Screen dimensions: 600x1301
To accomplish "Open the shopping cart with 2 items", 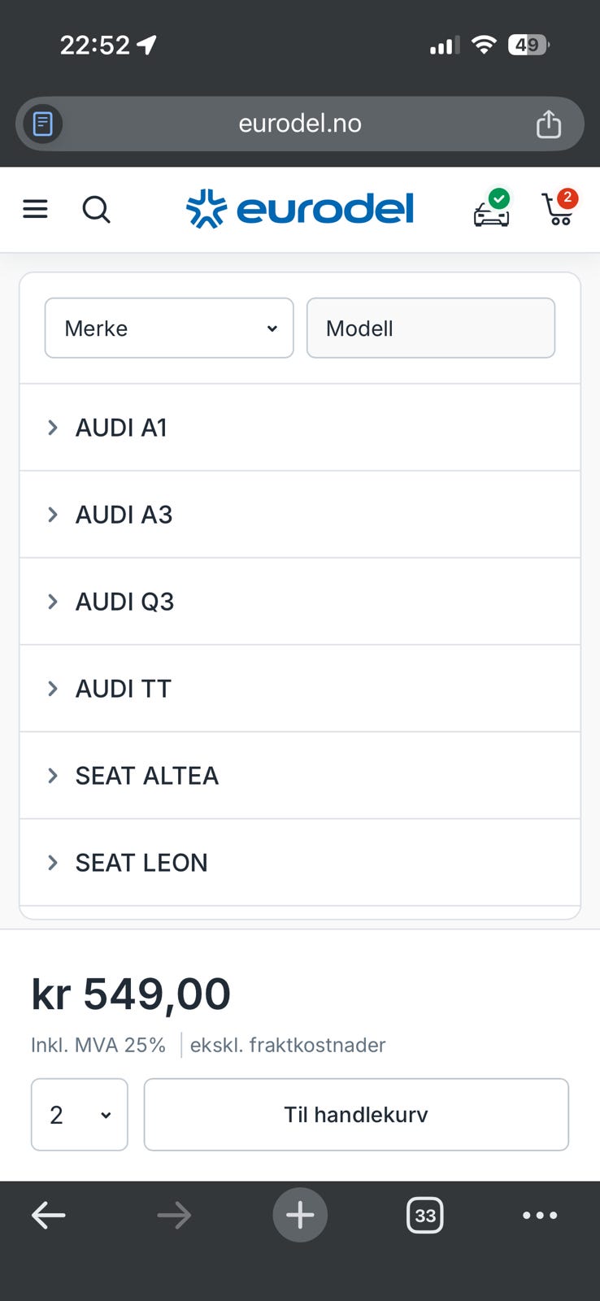I will point(559,209).
